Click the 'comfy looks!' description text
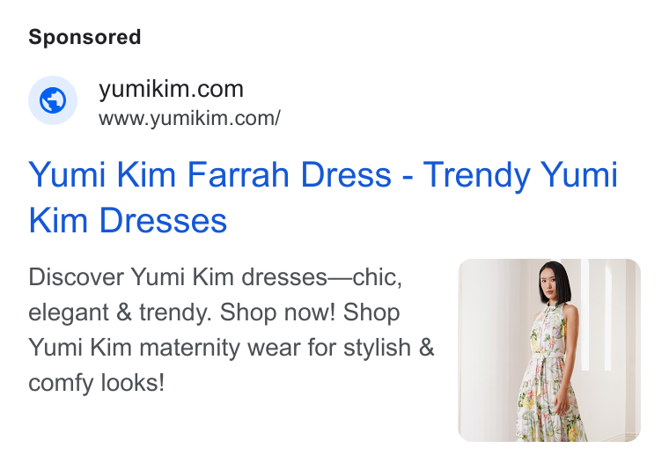Image resolution: width=669 pixels, height=463 pixels. pyautogui.click(x=97, y=383)
